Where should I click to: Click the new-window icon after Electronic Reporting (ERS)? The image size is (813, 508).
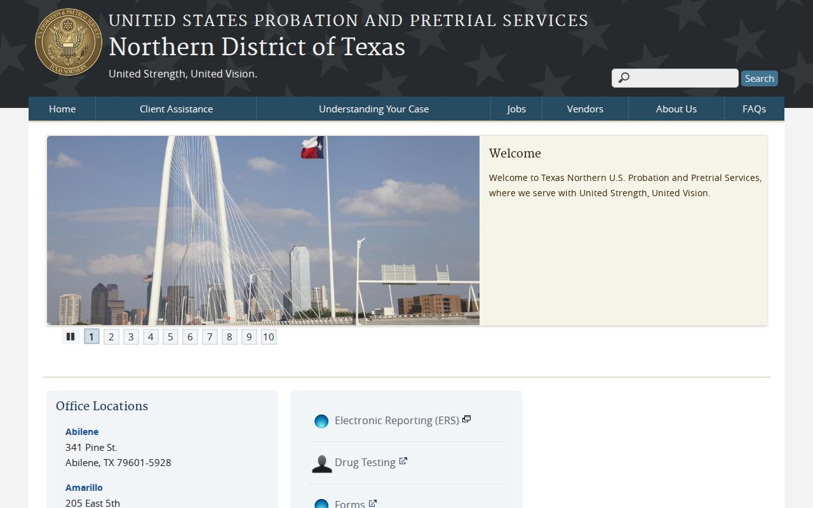tap(466, 419)
